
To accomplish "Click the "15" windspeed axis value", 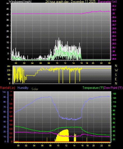I will pos(8,42).
